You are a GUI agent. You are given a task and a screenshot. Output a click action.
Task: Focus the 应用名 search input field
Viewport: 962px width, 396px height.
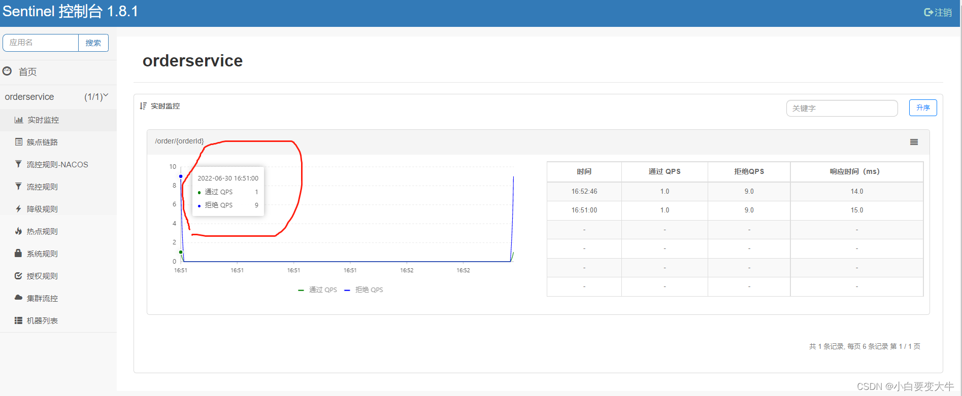(x=41, y=43)
